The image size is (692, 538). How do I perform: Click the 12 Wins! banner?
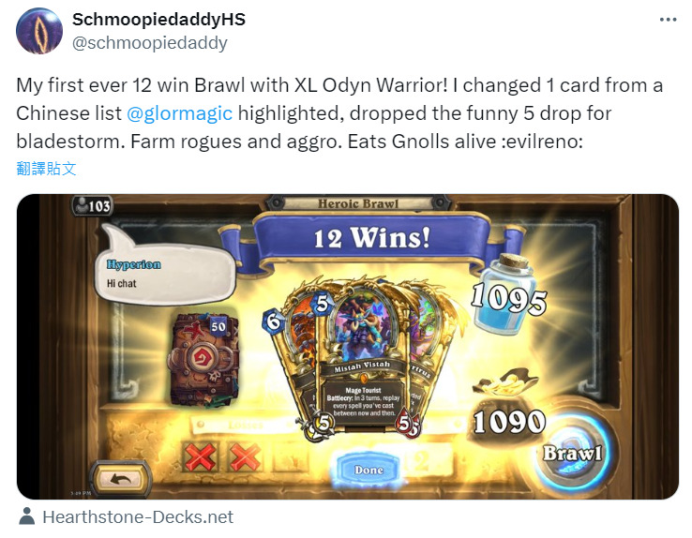point(371,238)
